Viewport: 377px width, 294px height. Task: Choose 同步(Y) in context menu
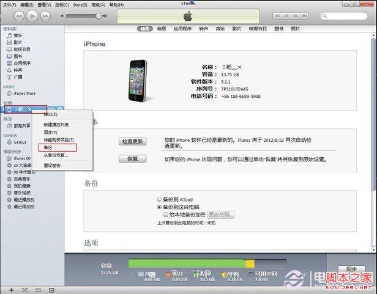tap(50, 133)
